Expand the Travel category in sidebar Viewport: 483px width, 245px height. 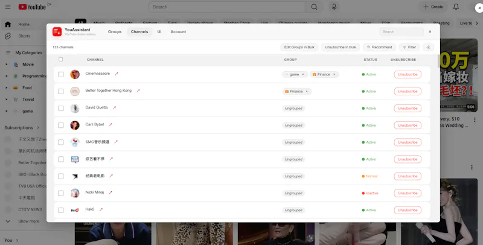[x=7, y=100]
